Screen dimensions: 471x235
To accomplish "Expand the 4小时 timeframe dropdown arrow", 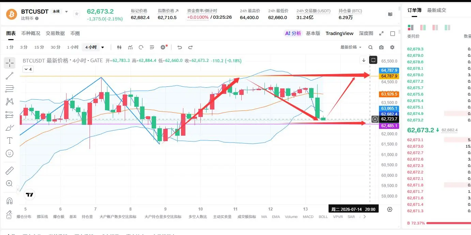I will pos(103,47).
